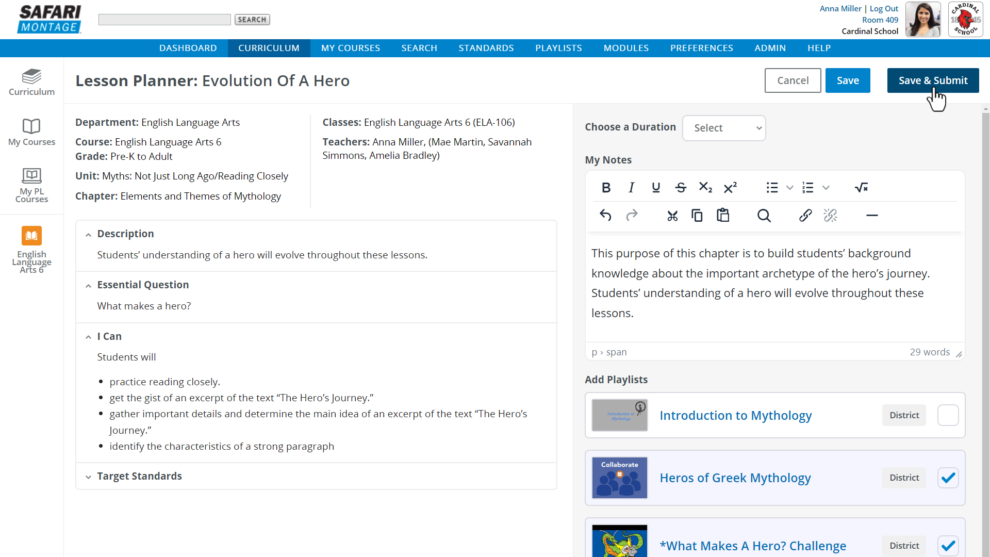Open the Standards menu item

click(486, 47)
